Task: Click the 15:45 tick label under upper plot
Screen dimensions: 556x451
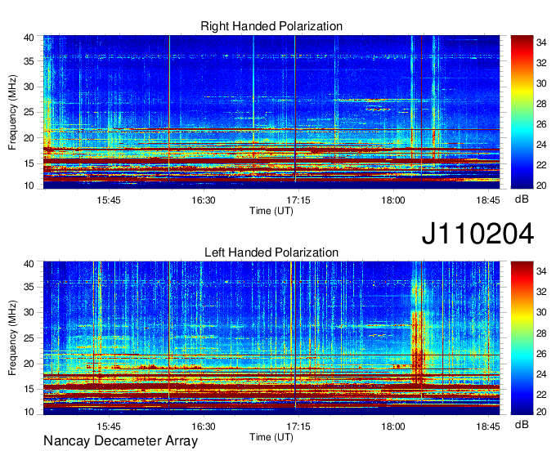Action: 109,200
